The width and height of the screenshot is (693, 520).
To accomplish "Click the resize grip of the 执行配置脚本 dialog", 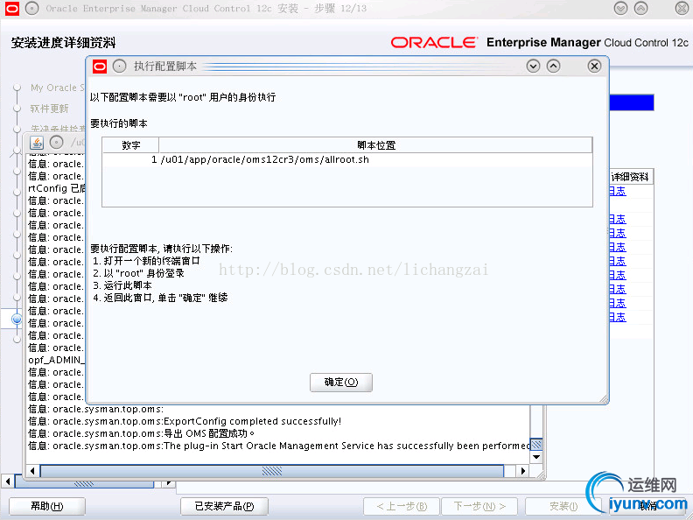I will point(604,399).
